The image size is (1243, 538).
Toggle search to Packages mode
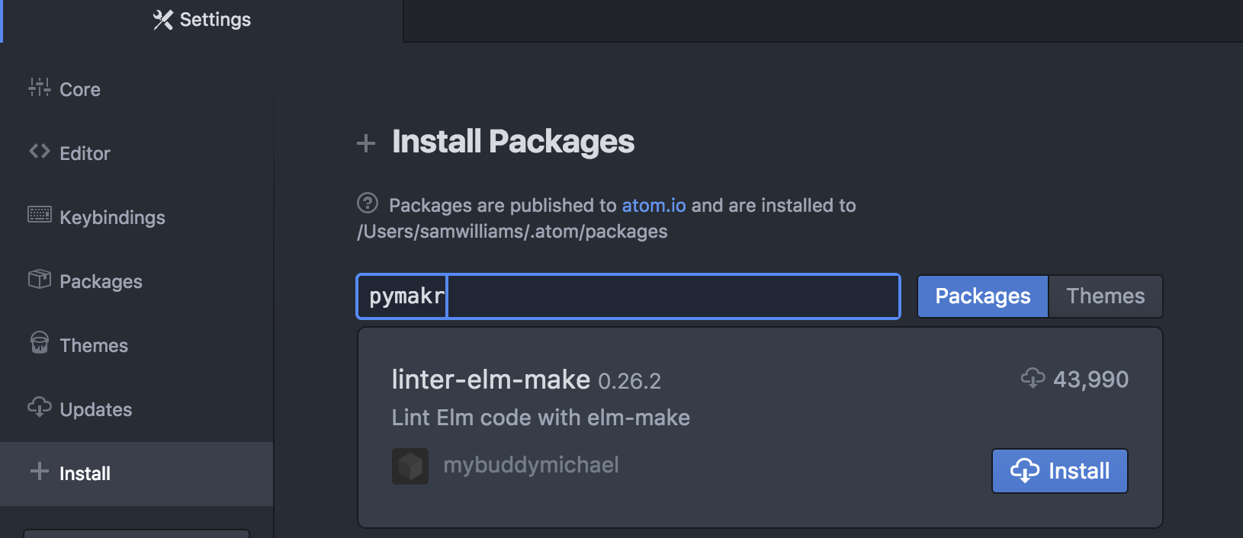tap(982, 296)
